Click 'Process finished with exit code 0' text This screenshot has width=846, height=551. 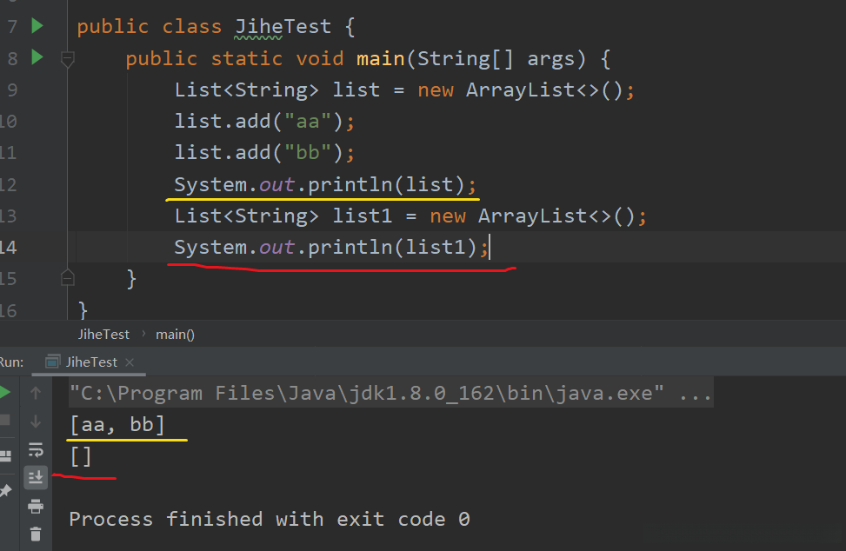coord(270,519)
